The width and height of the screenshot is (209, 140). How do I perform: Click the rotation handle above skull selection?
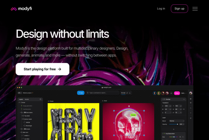pos(129,106)
